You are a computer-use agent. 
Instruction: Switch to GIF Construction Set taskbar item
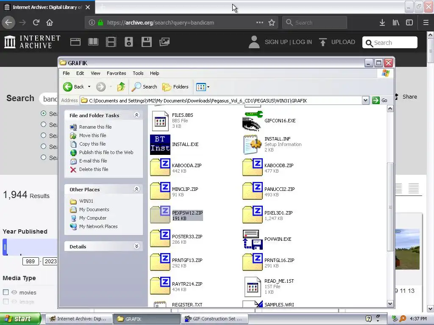214,319
